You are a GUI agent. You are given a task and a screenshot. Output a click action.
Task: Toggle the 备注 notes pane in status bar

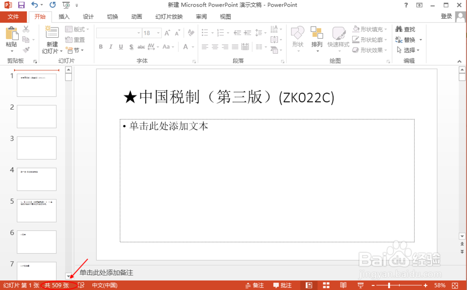click(255, 285)
